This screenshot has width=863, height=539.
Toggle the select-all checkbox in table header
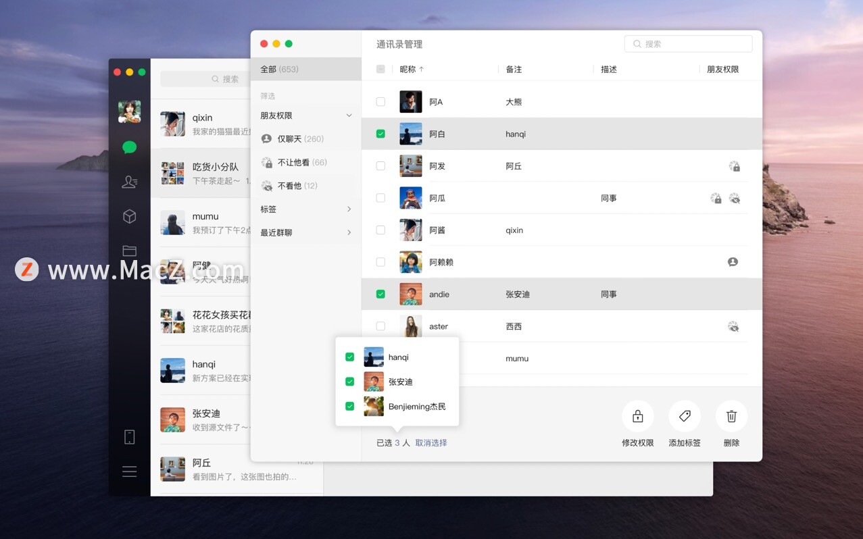[x=380, y=69]
